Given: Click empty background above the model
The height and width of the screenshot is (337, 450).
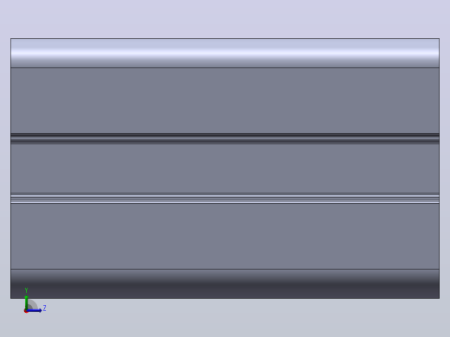Looking at the screenshot, I should (225, 17).
